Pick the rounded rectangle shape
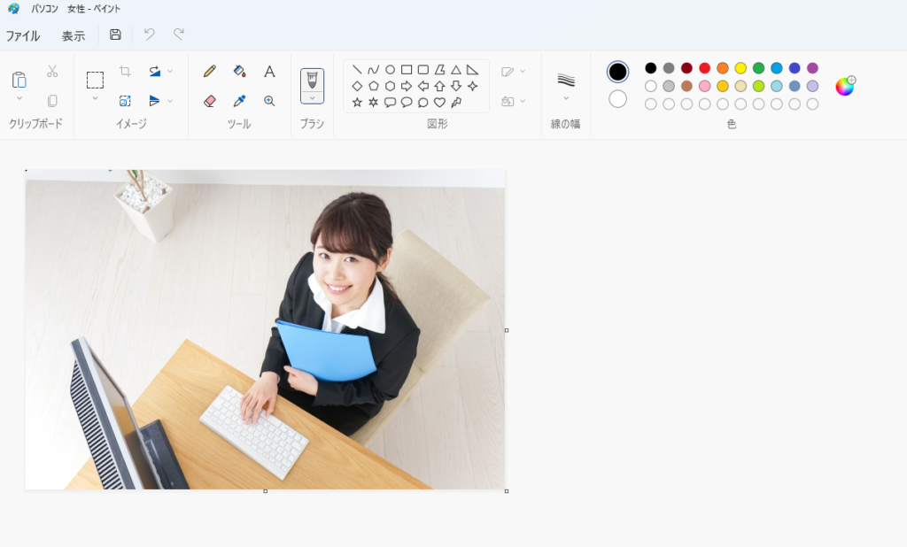The width and height of the screenshot is (907, 547). tap(423, 69)
